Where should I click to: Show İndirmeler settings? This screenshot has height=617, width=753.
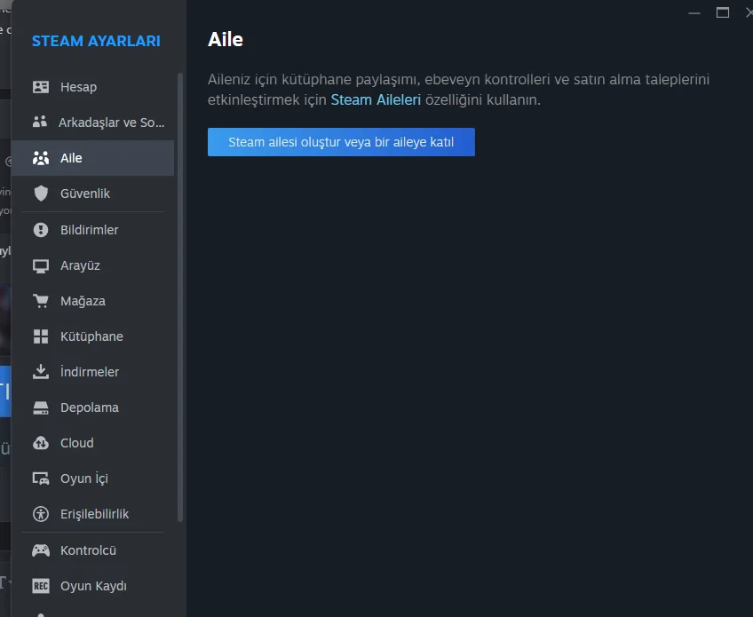coord(92,372)
